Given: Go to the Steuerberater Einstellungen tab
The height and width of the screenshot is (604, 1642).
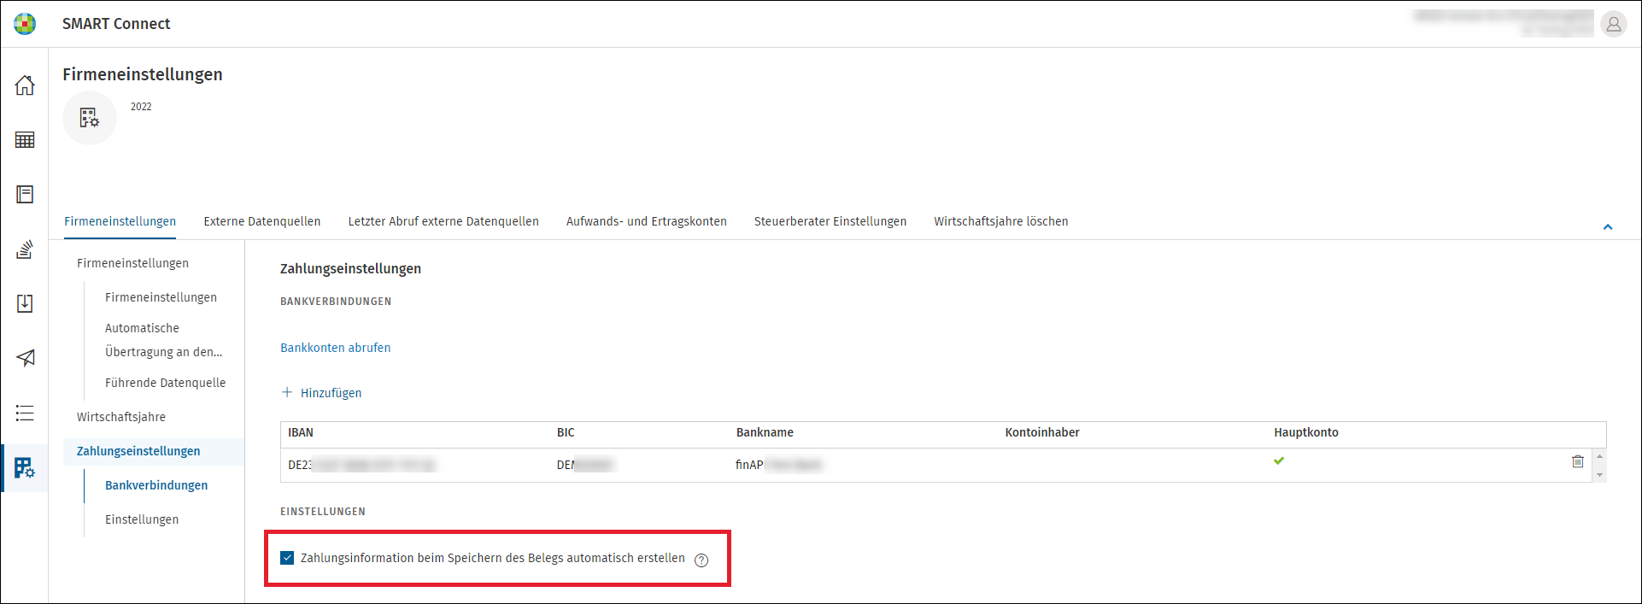Looking at the screenshot, I should pyautogui.click(x=830, y=221).
